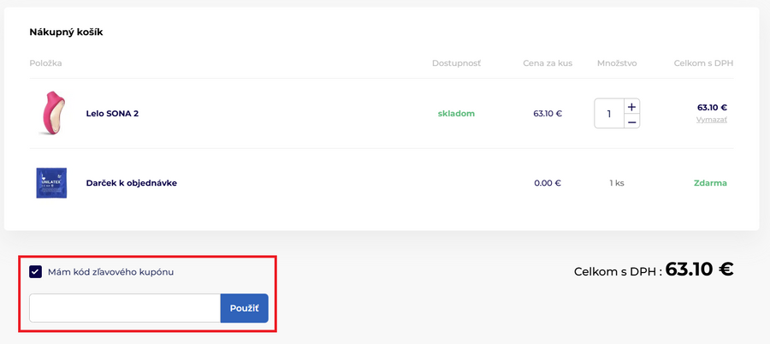
Task: Decrease Lelo SONA 2 quantity with minus
Action: point(631,122)
